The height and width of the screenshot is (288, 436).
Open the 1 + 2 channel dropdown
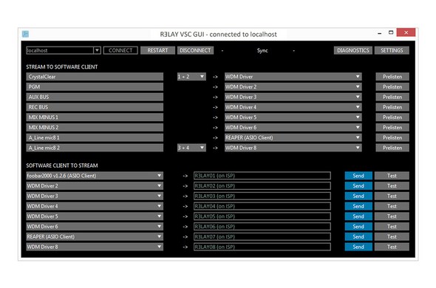pos(191,77)
